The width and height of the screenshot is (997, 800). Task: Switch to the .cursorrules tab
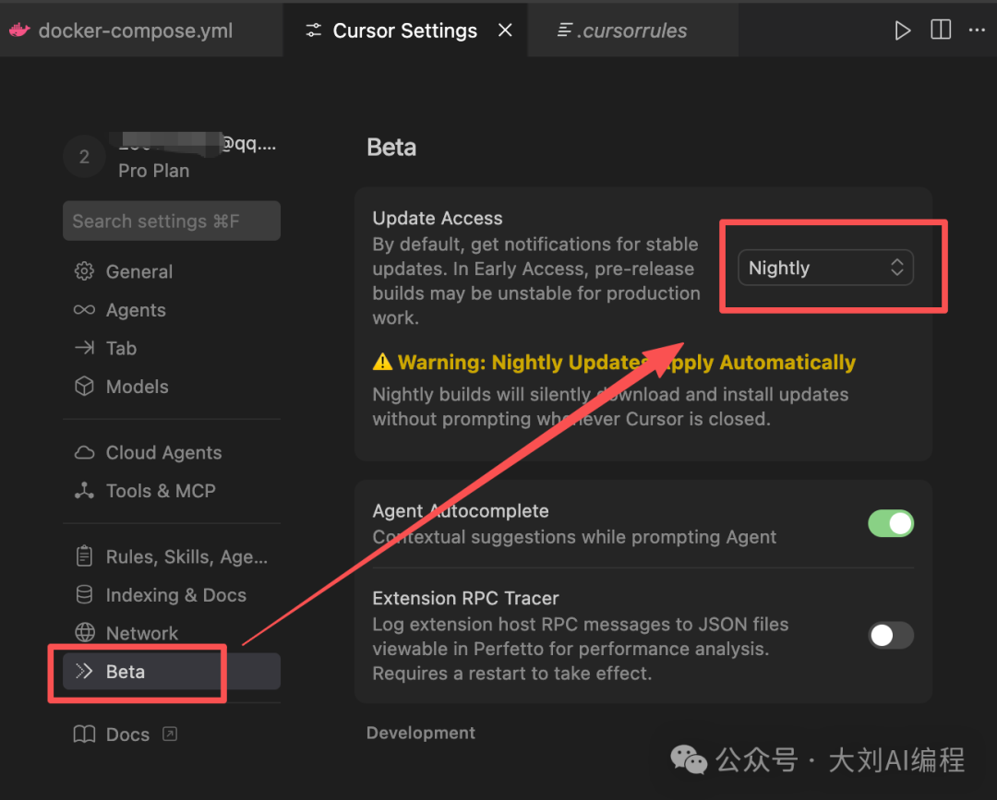(x=635, y=30)
